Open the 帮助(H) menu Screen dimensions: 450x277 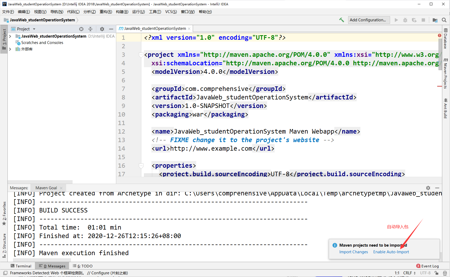205,12
